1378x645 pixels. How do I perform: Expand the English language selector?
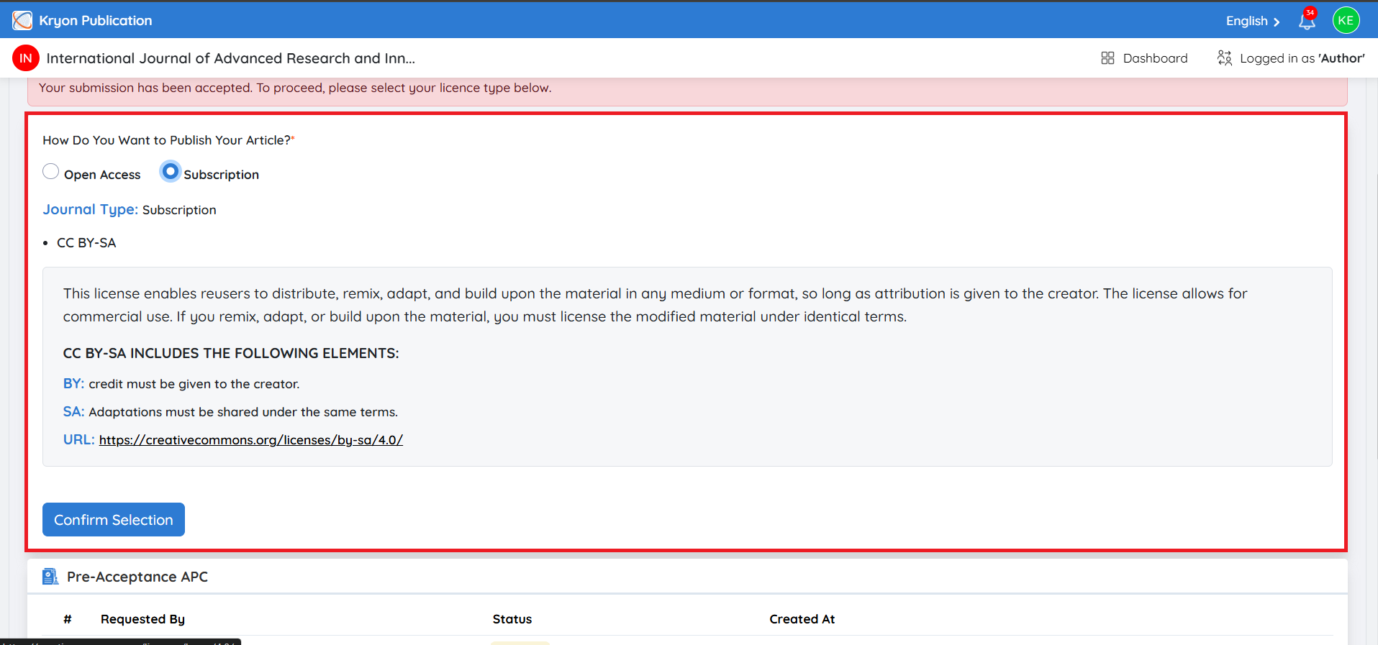point(1253,21)
